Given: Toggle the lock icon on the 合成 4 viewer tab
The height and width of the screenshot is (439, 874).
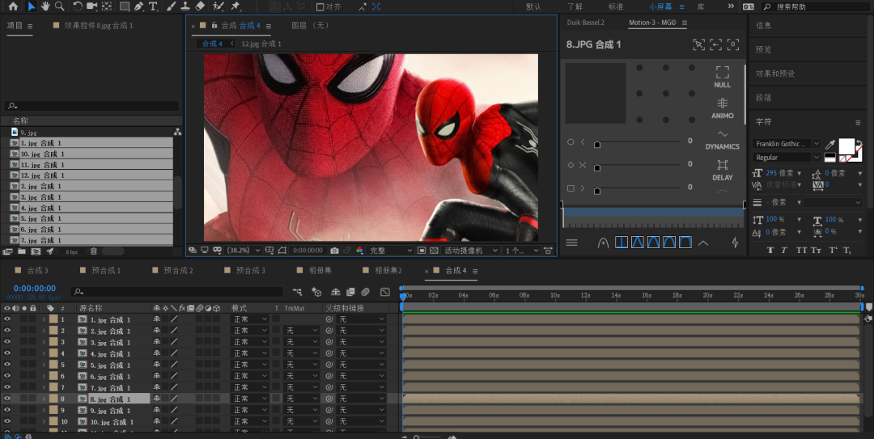Looking at the screenshot, I should pyautogui.click(x=214, y=26).
